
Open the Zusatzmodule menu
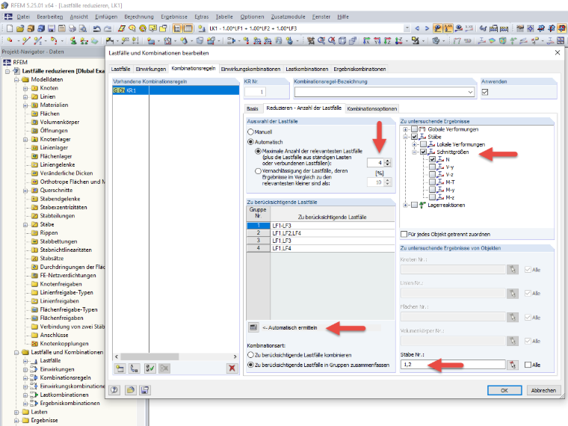tap(288, 16)
